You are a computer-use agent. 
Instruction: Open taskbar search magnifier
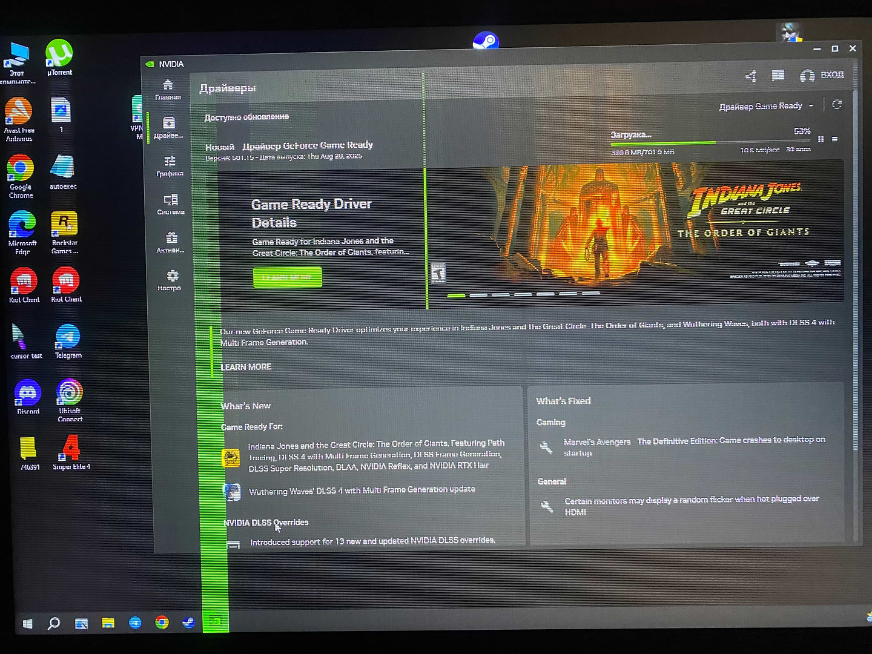[x=54, y=623]
